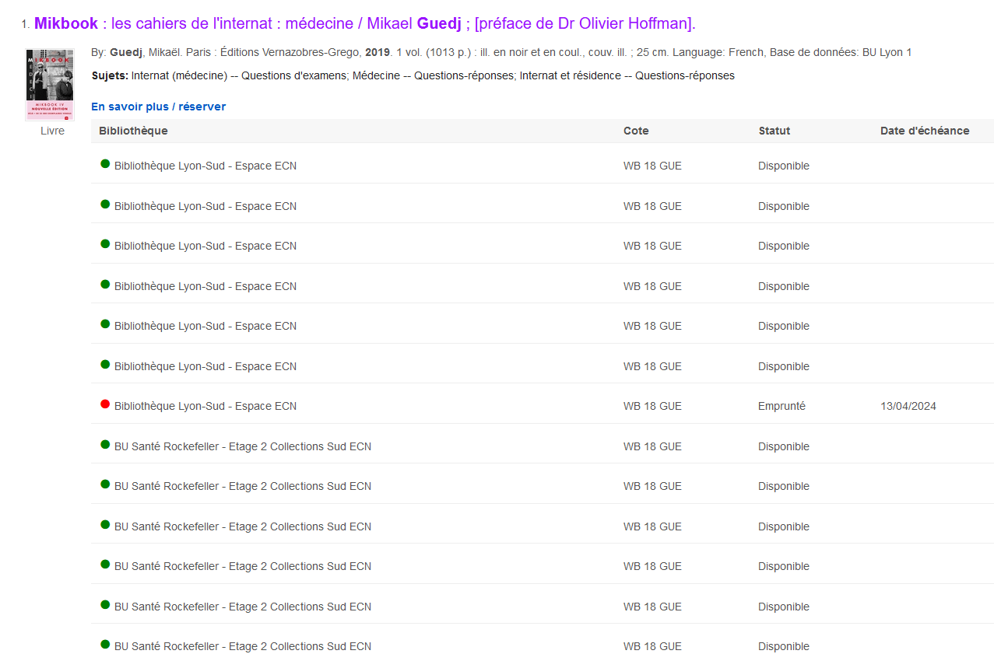The width and height of the screenshot is (994, 661).
Task: Click the red status dot for the borrowed copy
Action: tap(105, 404)
